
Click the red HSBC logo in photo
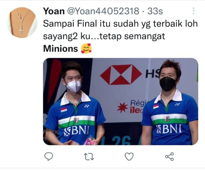click(121, 75)
